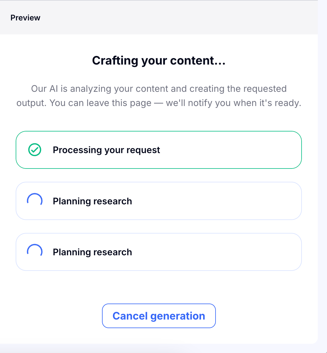Select the Preview header label

(25, 17)
